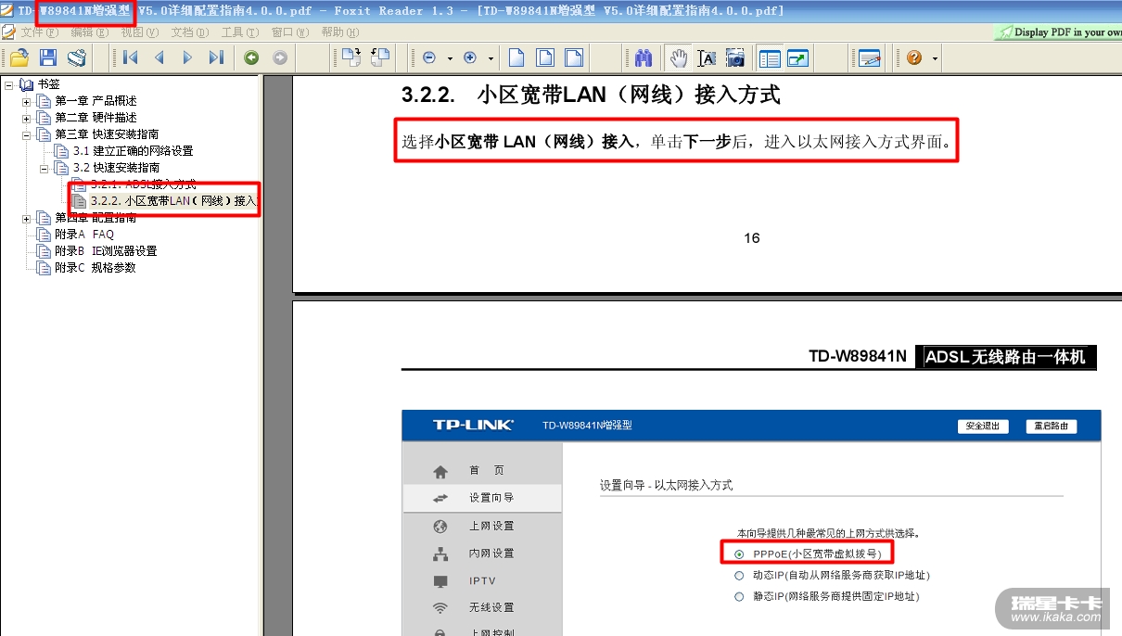1122x636 pixels.
Task: Save the document with the floppy disk icon
Action: point(48,57)
